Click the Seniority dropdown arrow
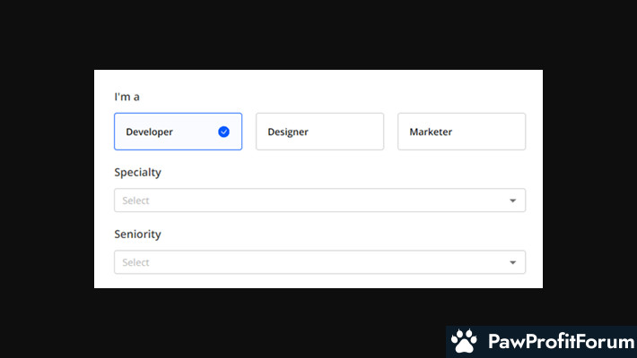Screen dimensions: 637x358 [512, 263]
